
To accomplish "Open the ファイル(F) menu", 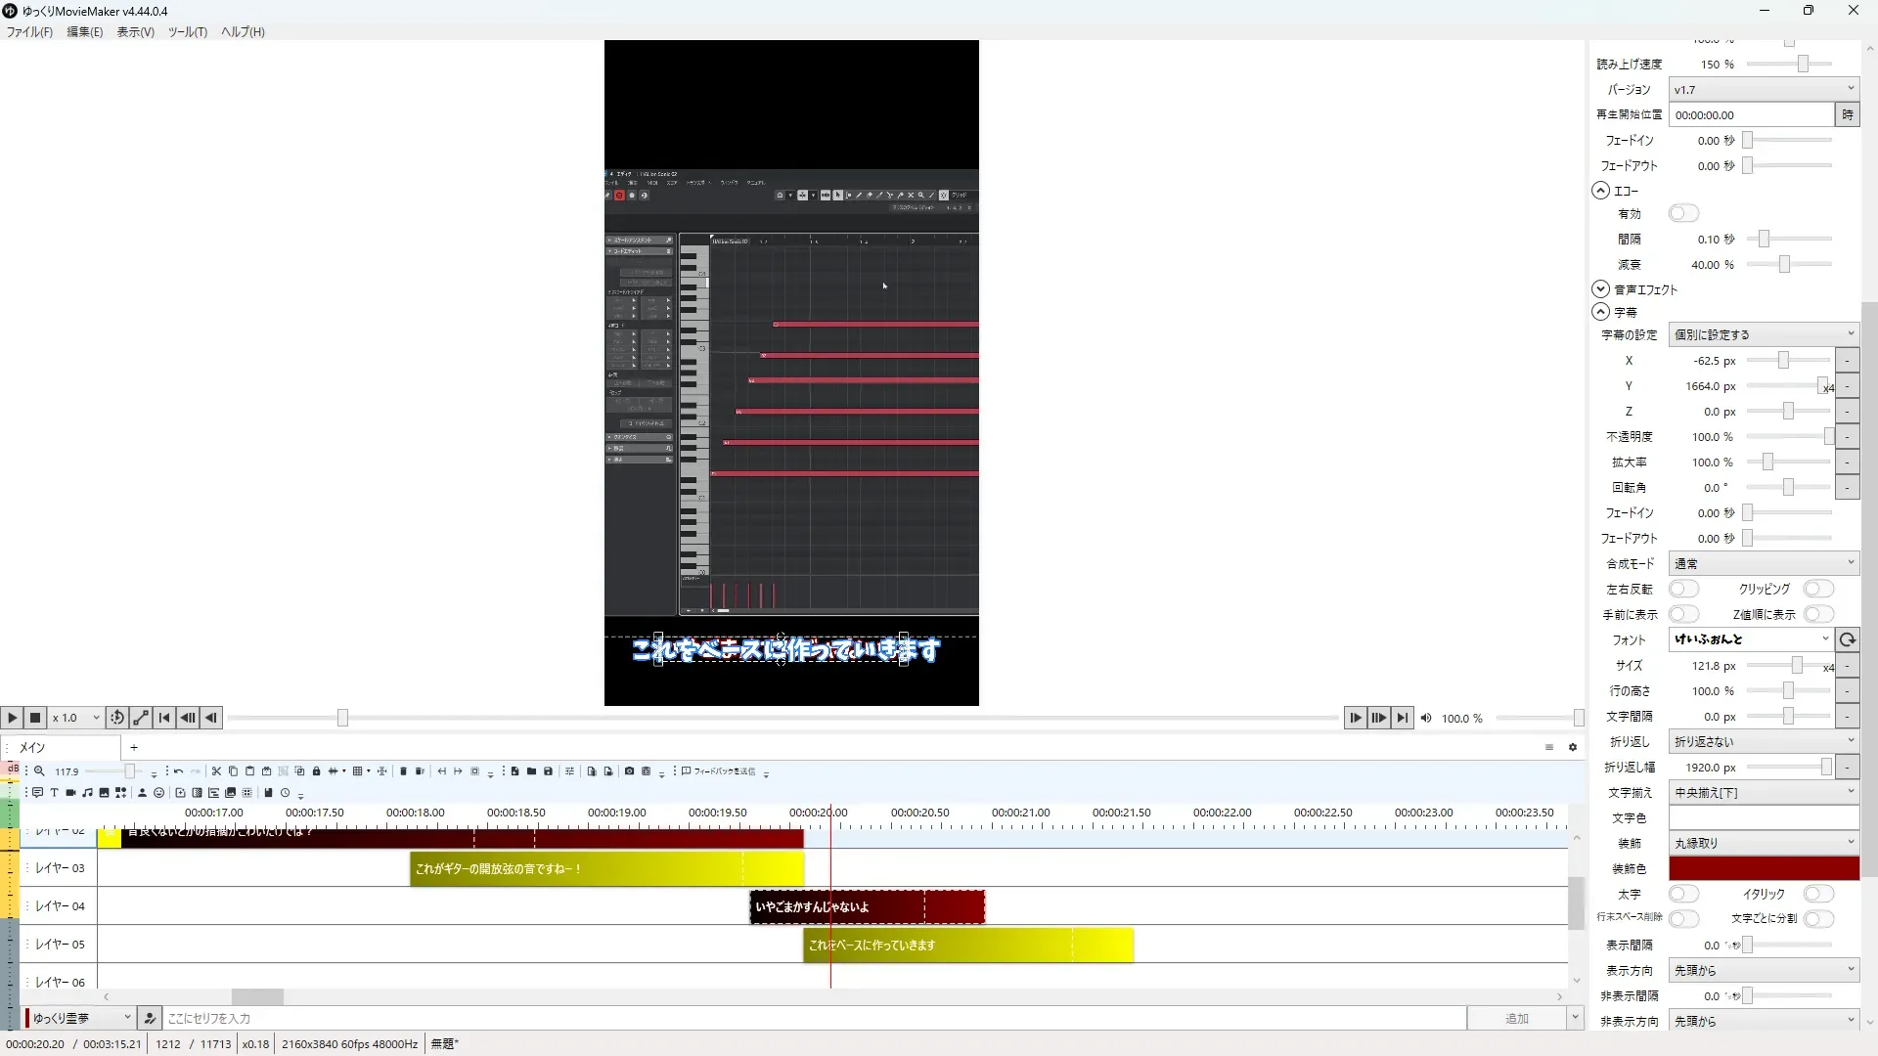I will 29,32.
